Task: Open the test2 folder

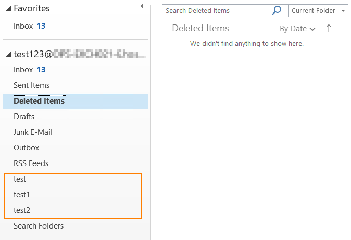Action: pos(22,210)
